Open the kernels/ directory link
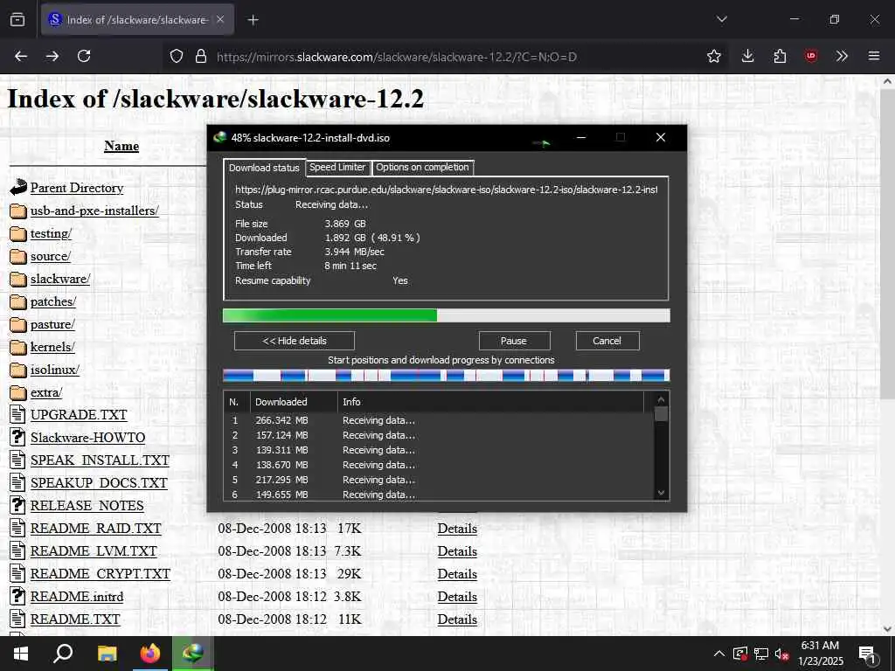The height and width of the screenshot is (671, 895). 52,347
